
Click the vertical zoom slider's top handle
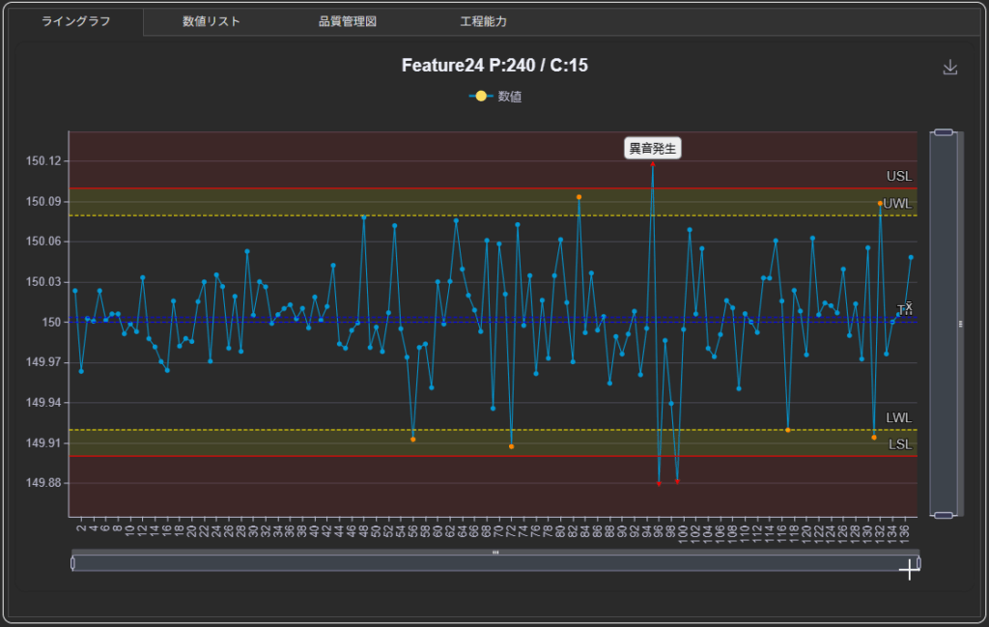944,131
